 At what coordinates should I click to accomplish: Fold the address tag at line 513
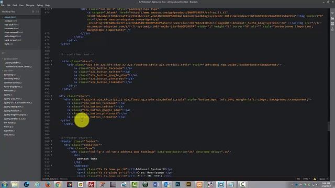(51, 166)
